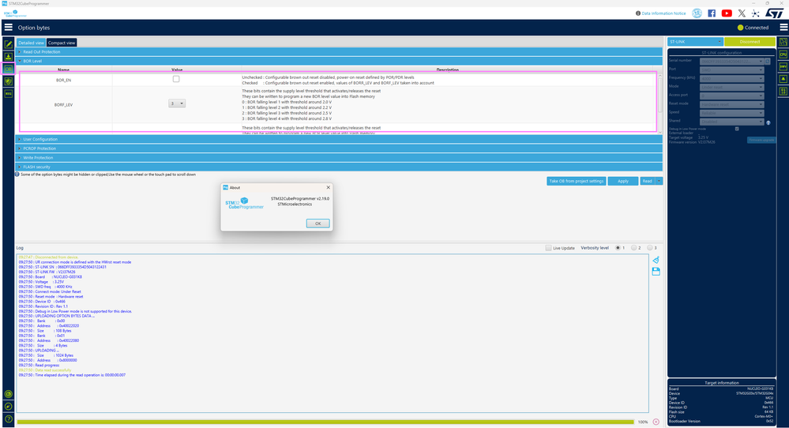This screenshot has height=428, width=789.
Task: Save the log with the floppy icon
Action: [656, 272]
